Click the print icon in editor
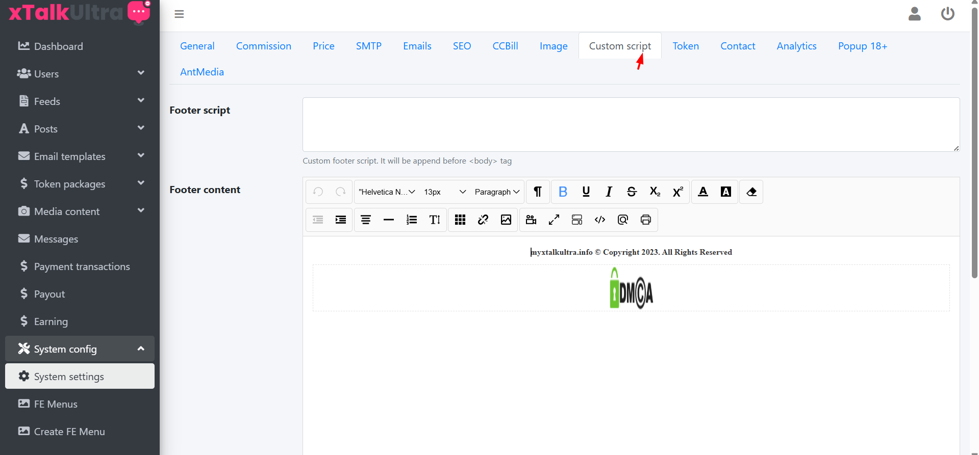This screenshot has height=455, width=979. pyautogui.click(x=645, y=220)
